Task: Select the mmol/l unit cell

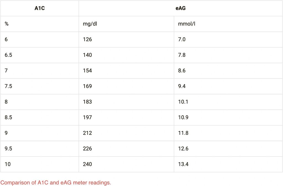Action: coord(187,24)
